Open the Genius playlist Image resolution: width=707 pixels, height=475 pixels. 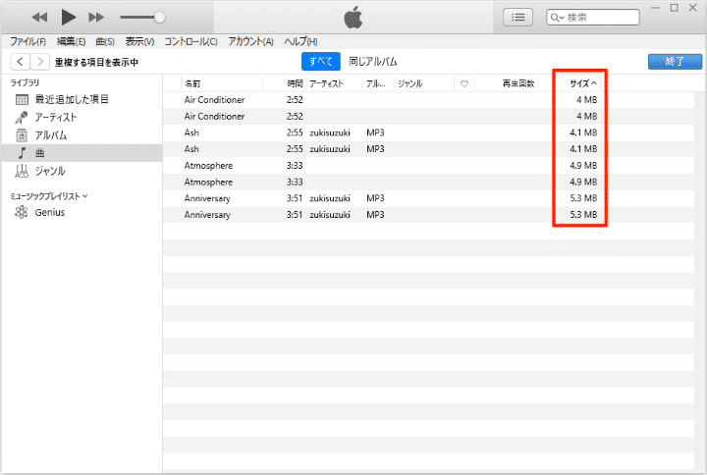click(82, 212)
